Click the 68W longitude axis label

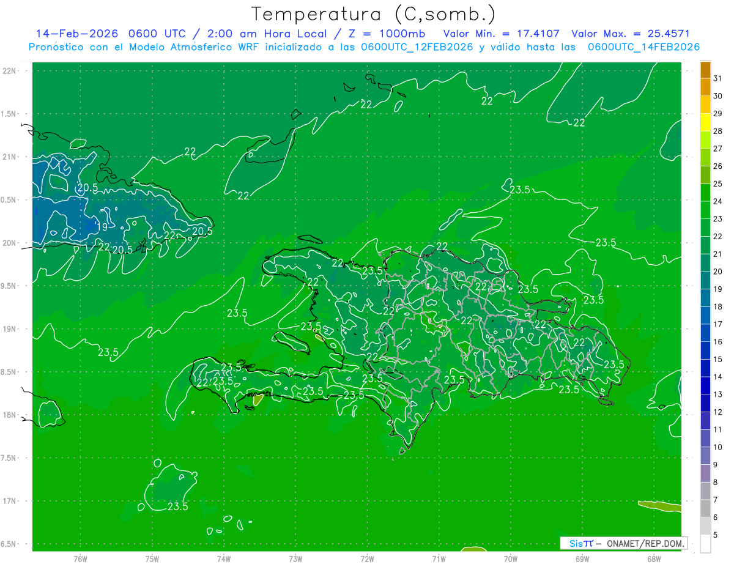[x=653, y=558]
